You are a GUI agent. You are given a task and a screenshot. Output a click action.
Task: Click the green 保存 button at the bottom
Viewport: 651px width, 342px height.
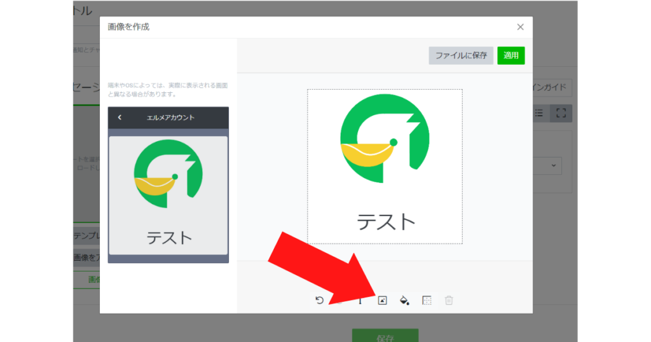tap(385, 336)
